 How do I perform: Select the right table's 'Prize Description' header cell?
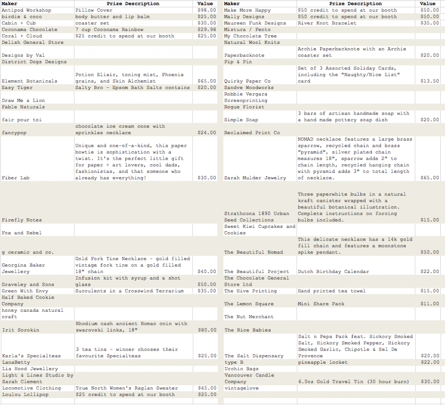click(356, 3)
